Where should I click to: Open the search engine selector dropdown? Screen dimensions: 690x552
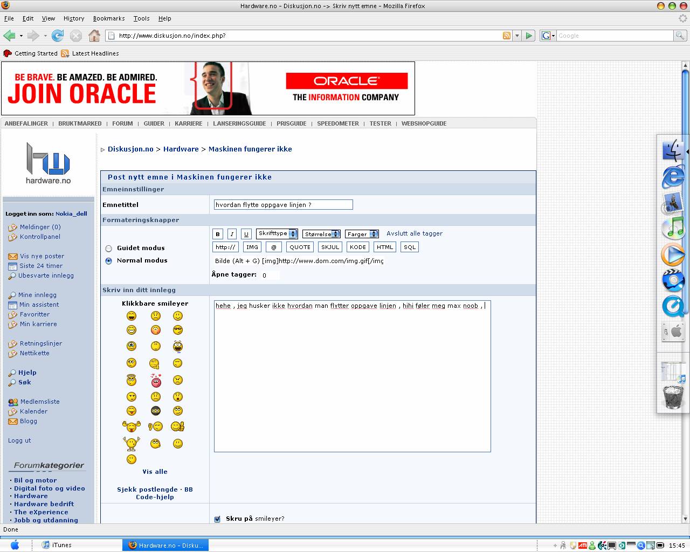pyautogui.click(x=548, y=36)
